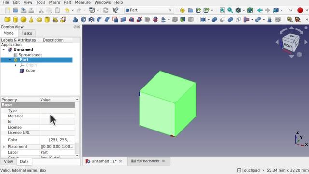Click the Open document folder icon

15,10
